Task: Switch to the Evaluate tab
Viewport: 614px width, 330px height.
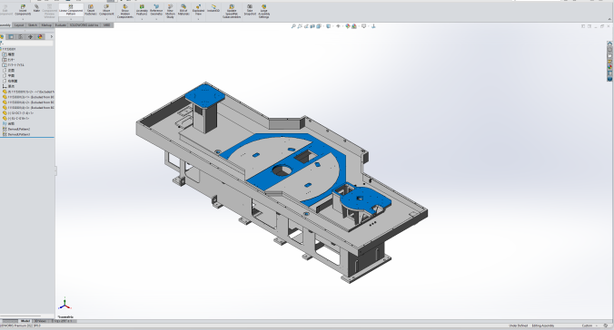Action: (60, 25)
